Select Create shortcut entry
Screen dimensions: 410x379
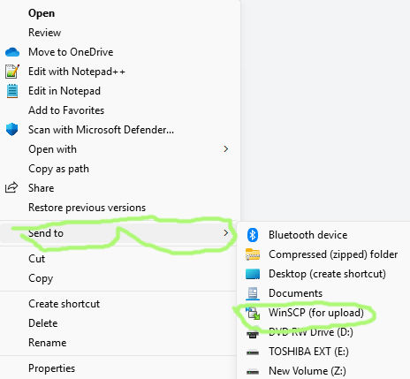tap(64, 304)
